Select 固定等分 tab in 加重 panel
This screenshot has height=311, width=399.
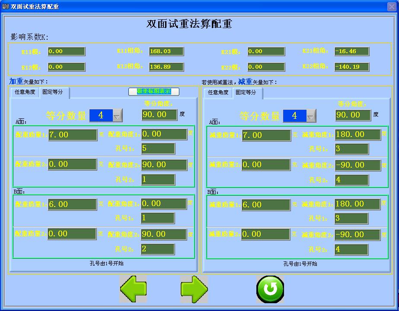[53, 92]
